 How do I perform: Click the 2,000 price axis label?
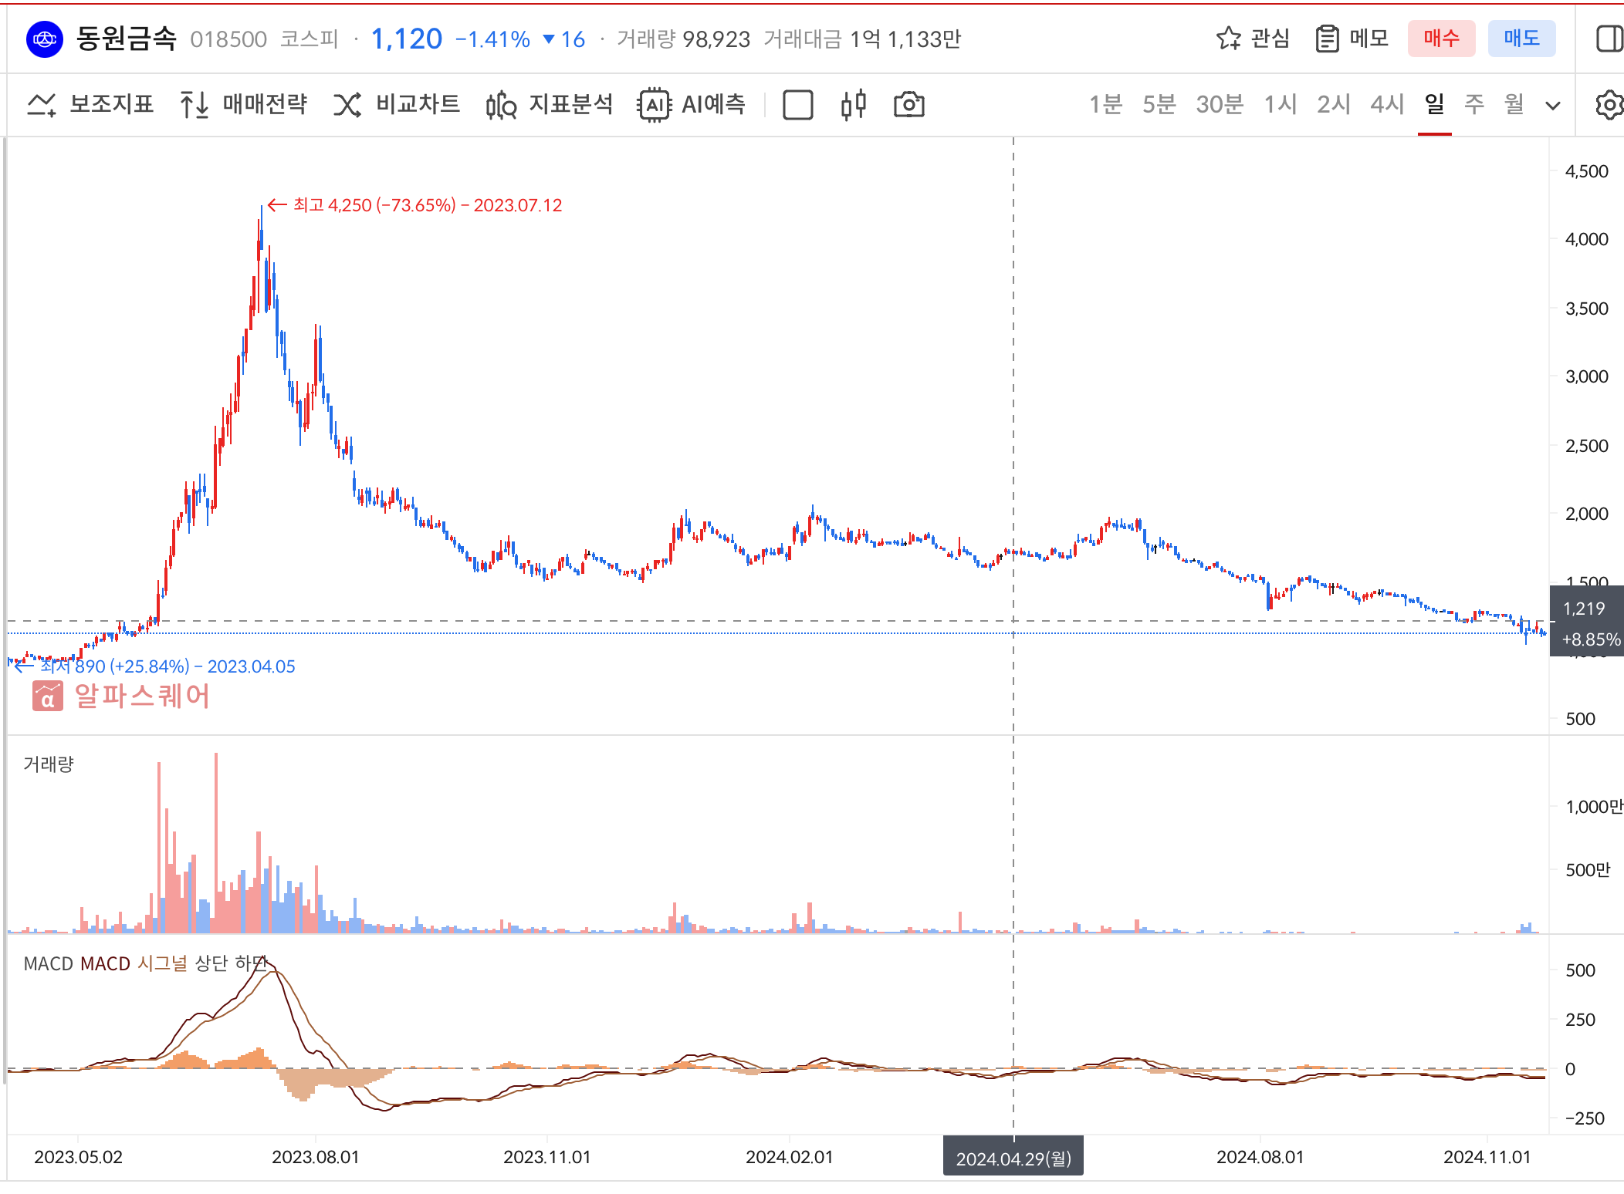[x=1587, y=514]
